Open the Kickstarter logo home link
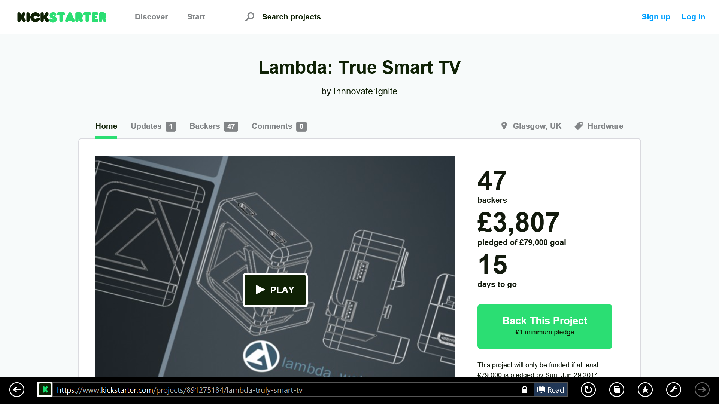 (62, 17)
